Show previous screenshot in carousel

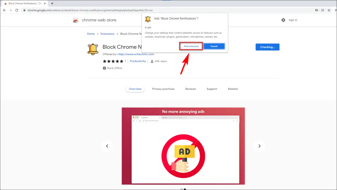pos(107,146)
